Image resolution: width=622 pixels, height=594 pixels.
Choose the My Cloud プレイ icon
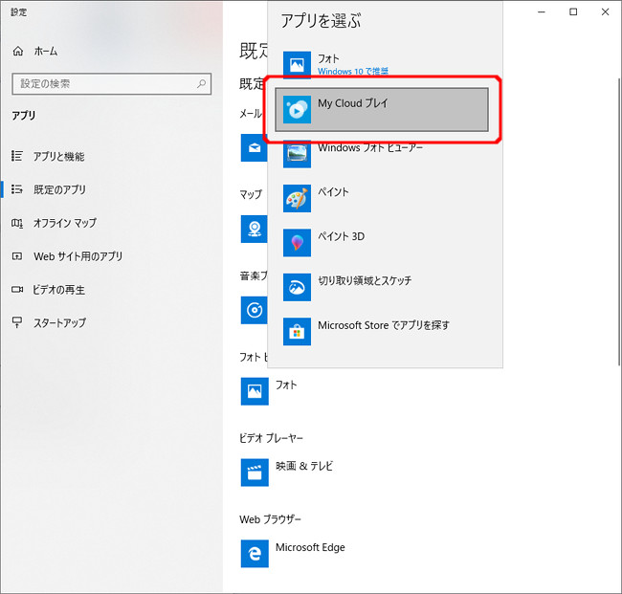point(298,110)
